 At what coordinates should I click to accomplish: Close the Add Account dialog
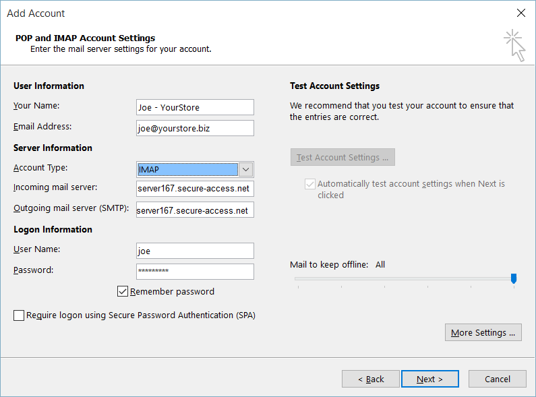point(521,13)
